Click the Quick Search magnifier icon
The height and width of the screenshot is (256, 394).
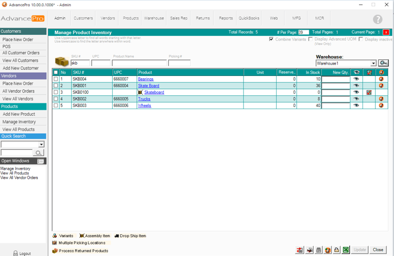point(39,153)
